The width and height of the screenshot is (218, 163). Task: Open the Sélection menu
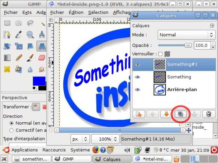[x=98, y=13]
